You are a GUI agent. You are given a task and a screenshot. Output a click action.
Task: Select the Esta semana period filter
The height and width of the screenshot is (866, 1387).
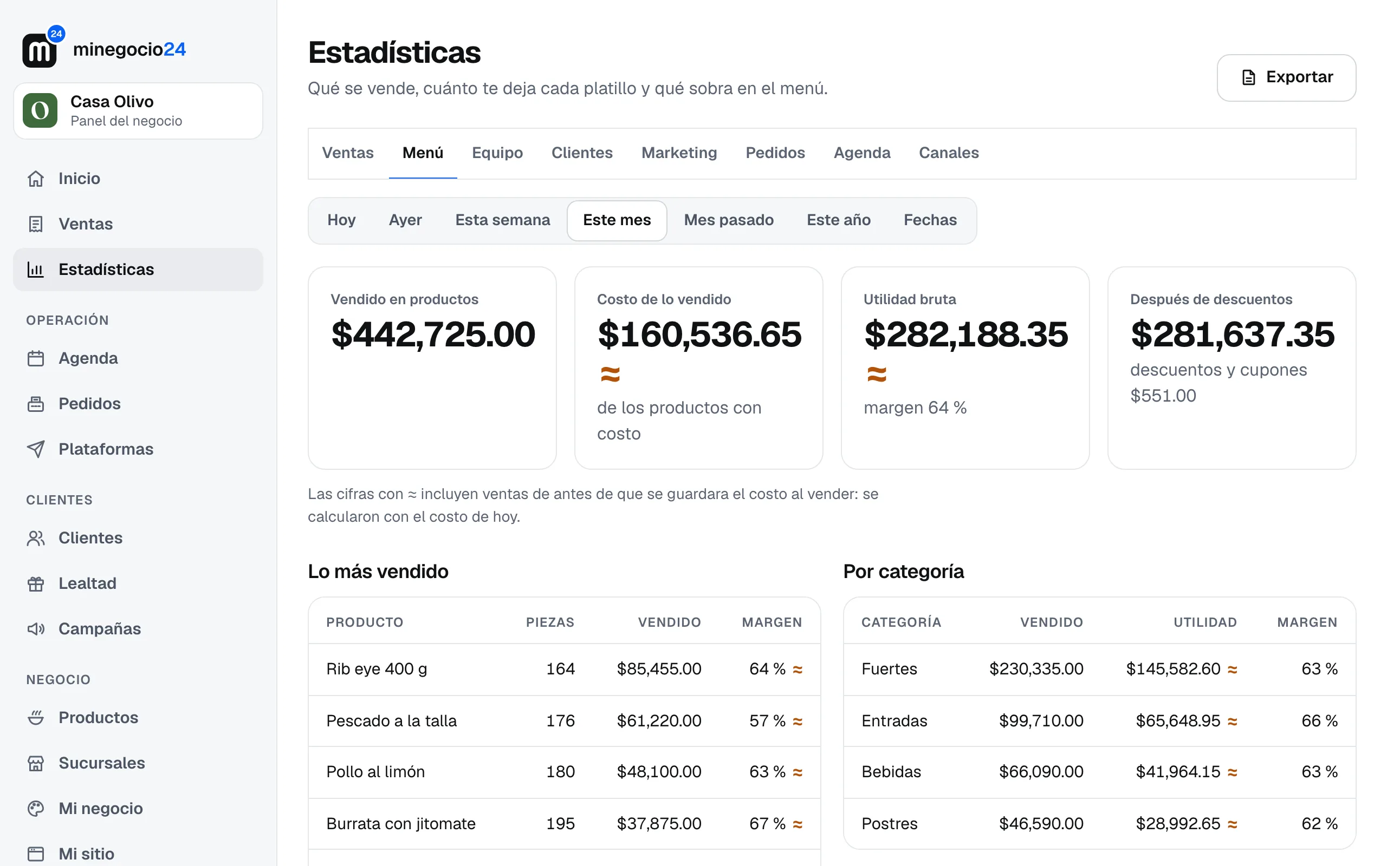tap(503, 220)
